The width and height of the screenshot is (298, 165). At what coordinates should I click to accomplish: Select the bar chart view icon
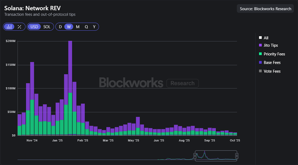click(x=10, y=27)
